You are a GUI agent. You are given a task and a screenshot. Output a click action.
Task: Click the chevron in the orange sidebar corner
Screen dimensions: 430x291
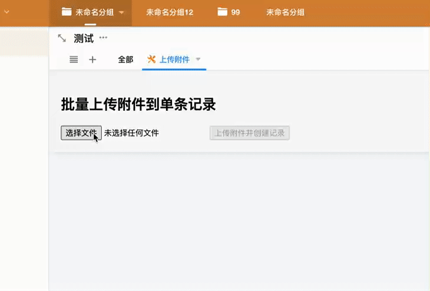6,12
